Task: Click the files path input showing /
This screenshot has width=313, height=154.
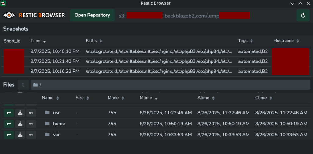Action: [x=170, y=85]
